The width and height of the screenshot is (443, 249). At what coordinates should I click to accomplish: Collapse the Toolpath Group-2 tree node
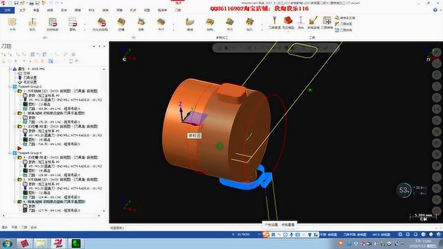[10, 86]
